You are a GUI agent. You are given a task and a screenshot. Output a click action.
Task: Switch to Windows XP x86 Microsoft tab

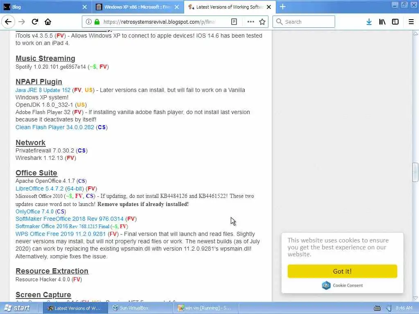138,7
